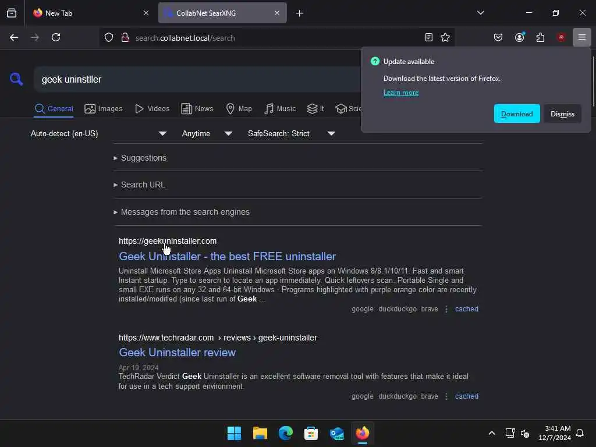The width and height of the screenshot is (596, 447).
Task: Click the geekuninstaller.com URL text
Action: (168, 241)
